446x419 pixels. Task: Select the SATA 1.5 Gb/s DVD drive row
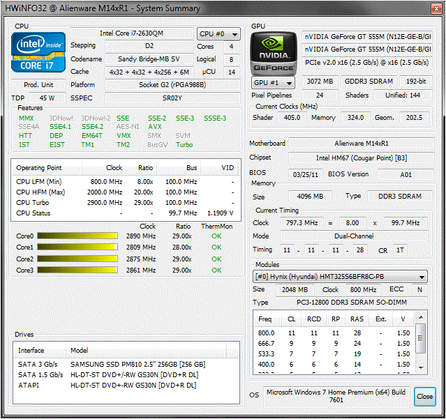click(126, 374)
